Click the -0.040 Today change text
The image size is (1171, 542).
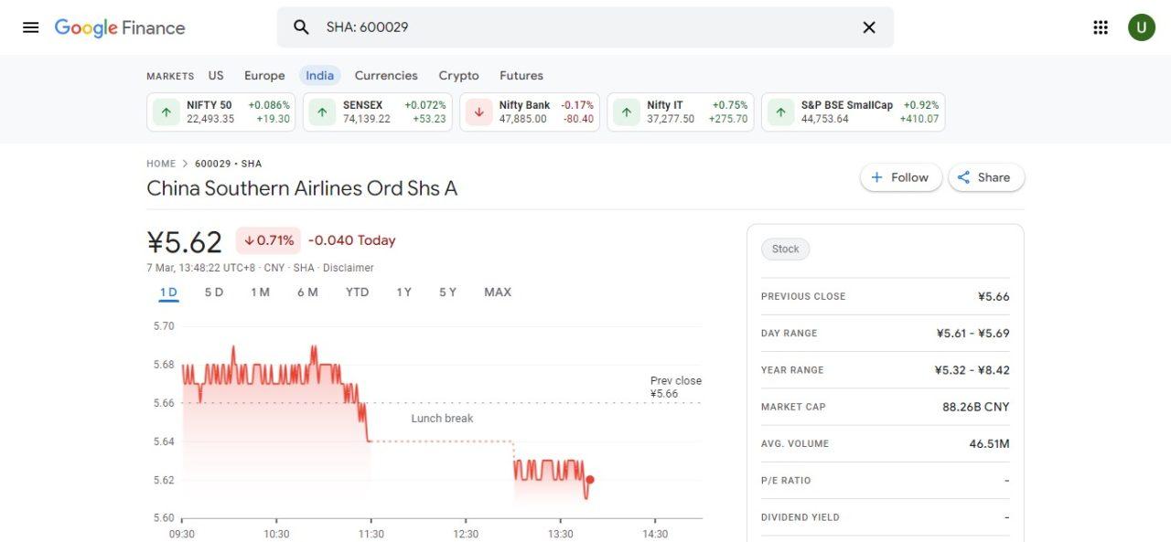[x=352, y=240]
